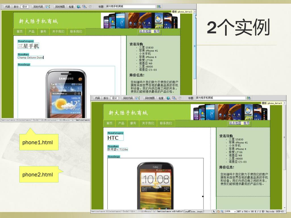Toggle 实时视图 in phone1 window
The image size is (291, 218).
click(60, 7)
